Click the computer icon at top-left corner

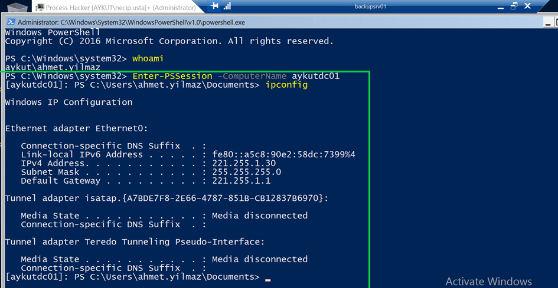pyautogui.click(x=17, y=7)
